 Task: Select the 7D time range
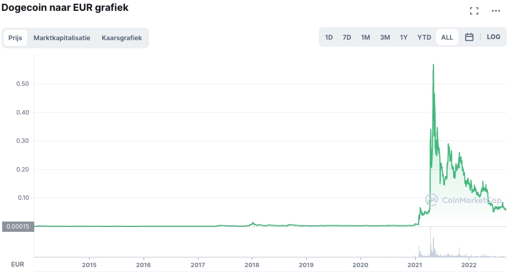coord(347,37)
